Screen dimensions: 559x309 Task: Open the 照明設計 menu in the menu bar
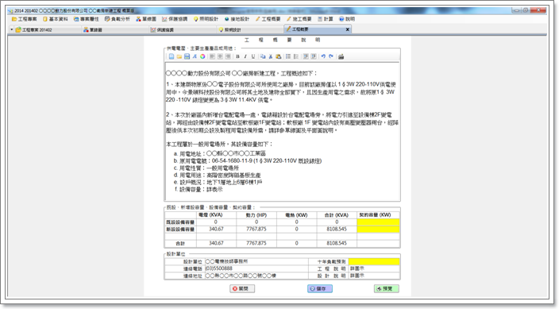click(x=206, y=19)
